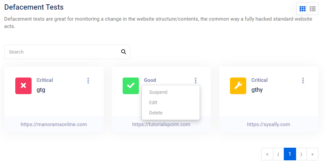Screen dimensions: 325x165
Task: Open the manoramaonline.com URL link
Action: [54, 124]
